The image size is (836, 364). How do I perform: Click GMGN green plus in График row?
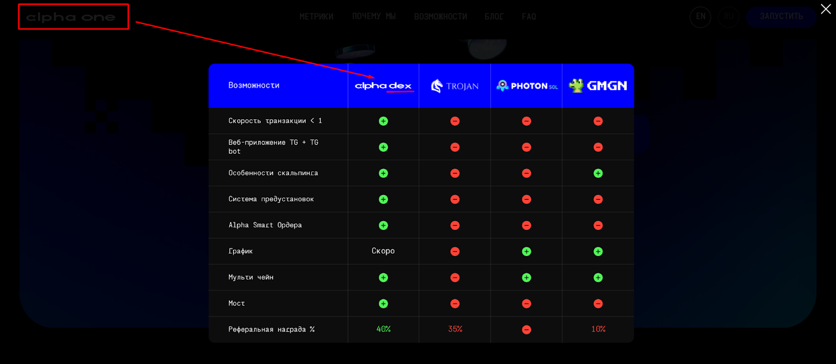[x=598, y=251]
